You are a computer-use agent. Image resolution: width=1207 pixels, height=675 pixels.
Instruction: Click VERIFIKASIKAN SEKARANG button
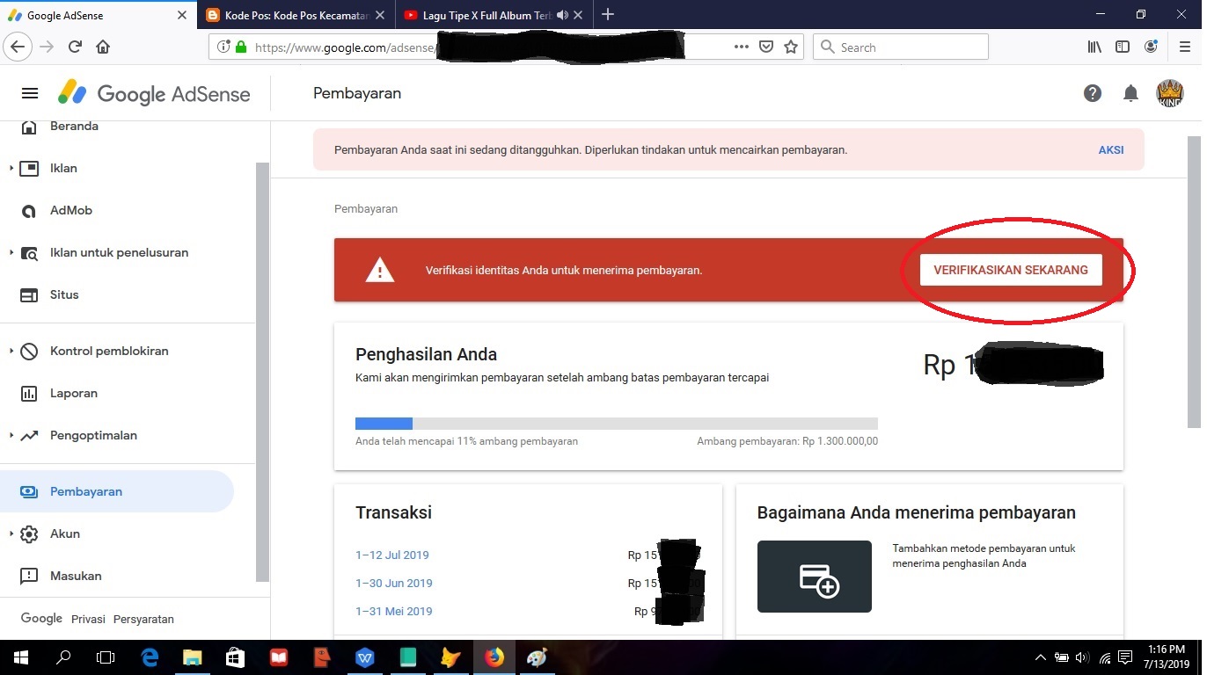tap(1011, 270)
